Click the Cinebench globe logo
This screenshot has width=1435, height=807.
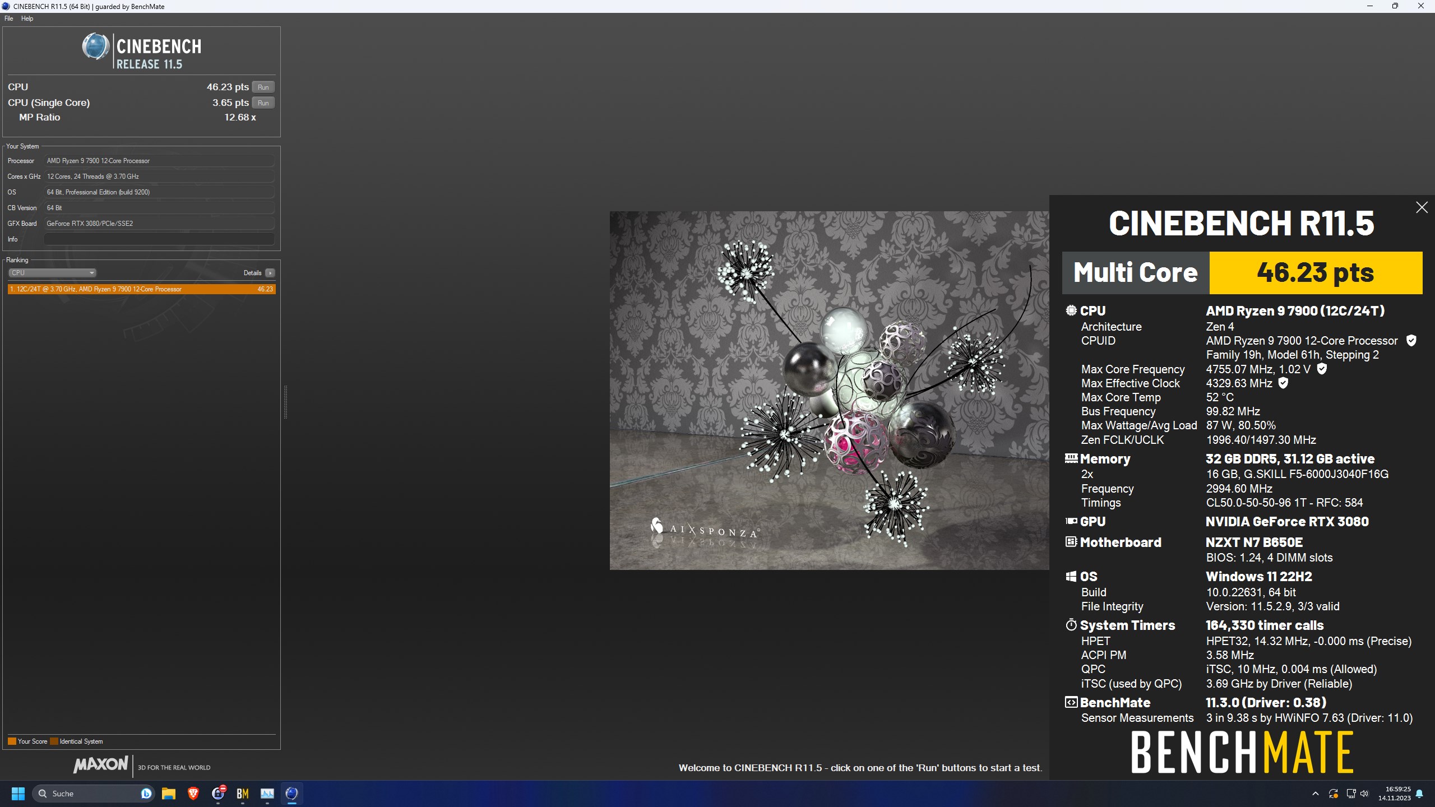(96, 47)
